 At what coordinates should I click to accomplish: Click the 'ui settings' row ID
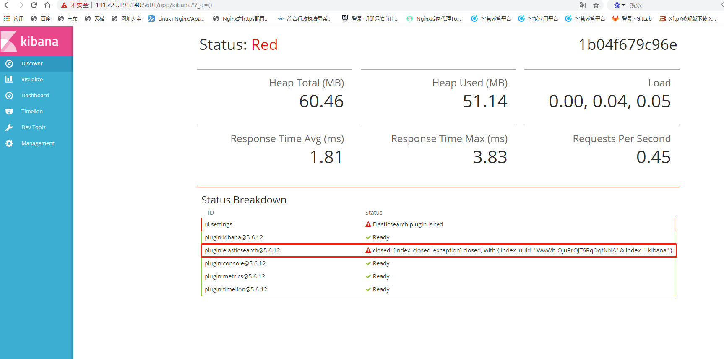(218, 224)
